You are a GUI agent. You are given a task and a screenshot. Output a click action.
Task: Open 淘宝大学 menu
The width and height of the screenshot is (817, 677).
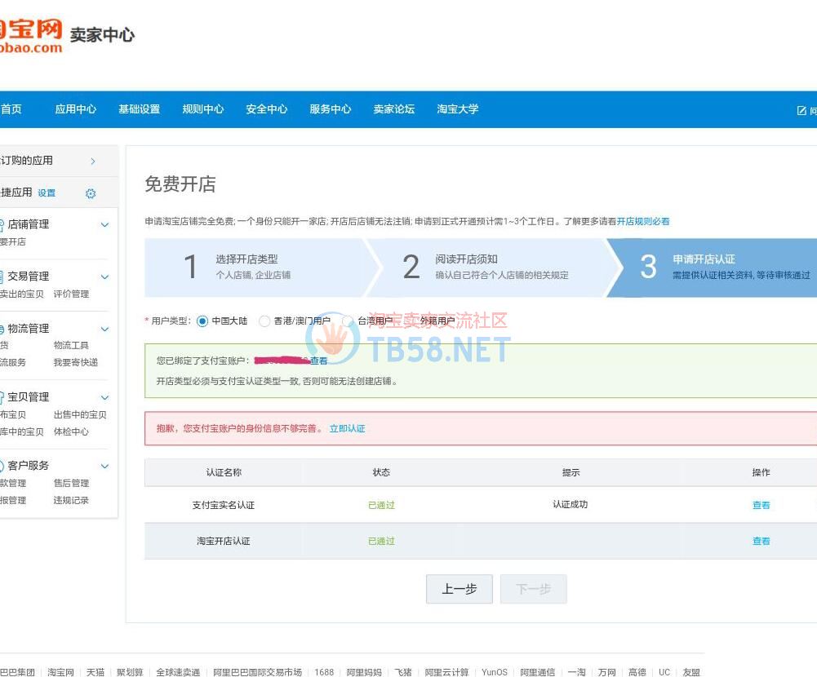tap(458, 109)
